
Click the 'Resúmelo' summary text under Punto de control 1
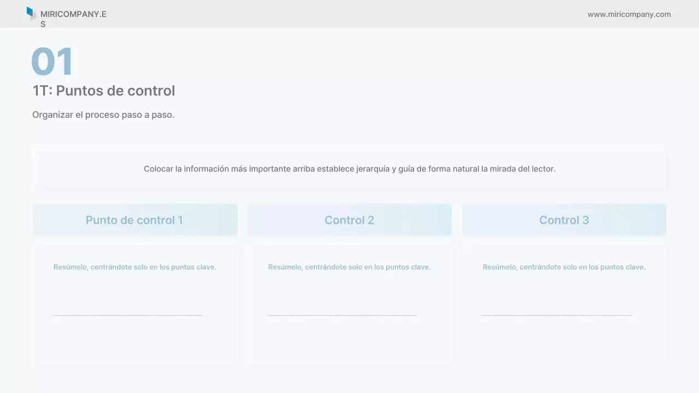click(x=135, y=267)
